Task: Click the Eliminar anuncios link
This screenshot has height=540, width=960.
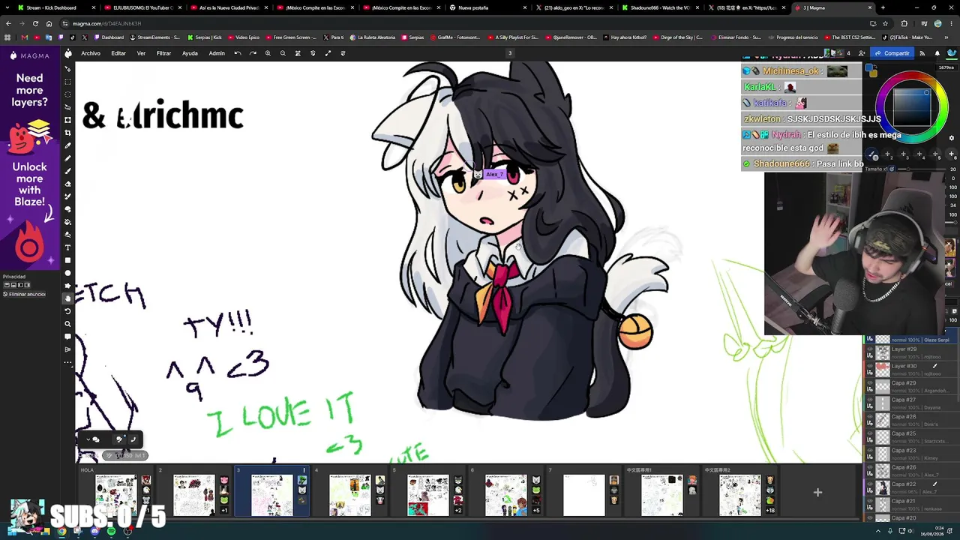Action: [25, 294]
